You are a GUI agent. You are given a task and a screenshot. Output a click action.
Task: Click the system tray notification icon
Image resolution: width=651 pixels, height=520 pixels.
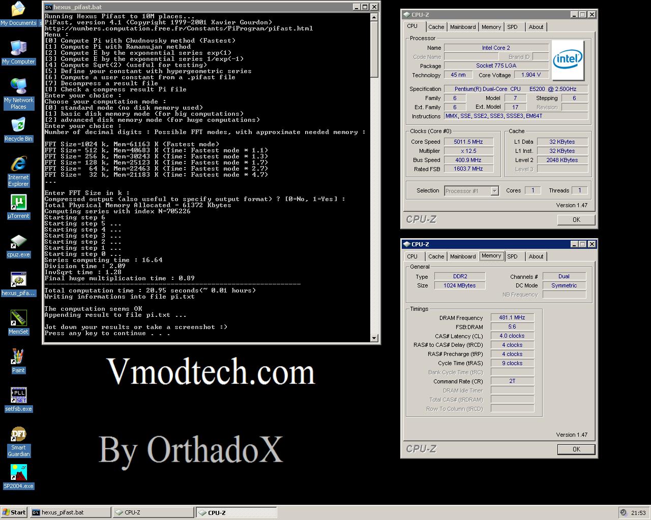623,512
